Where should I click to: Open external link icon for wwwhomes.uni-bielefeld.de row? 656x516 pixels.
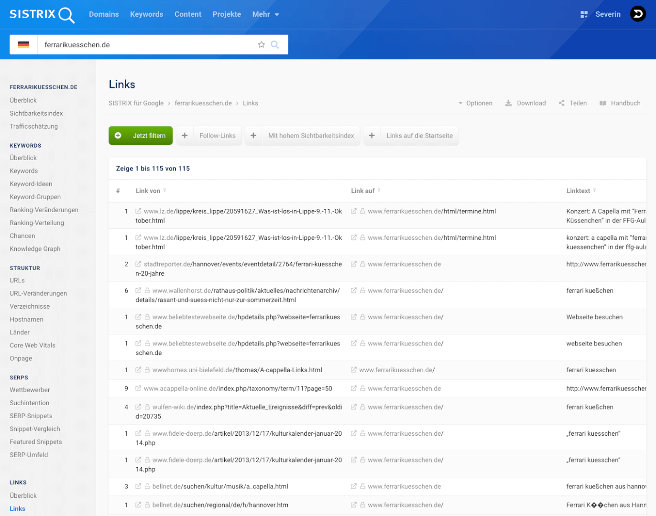coord(138,370)
